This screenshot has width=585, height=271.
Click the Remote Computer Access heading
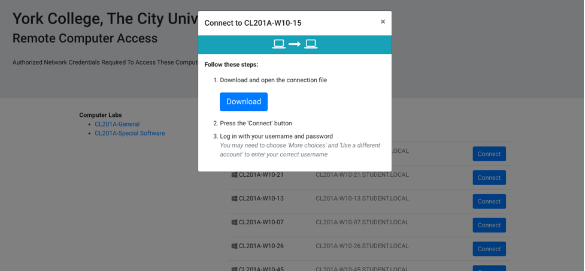point(85,38)
